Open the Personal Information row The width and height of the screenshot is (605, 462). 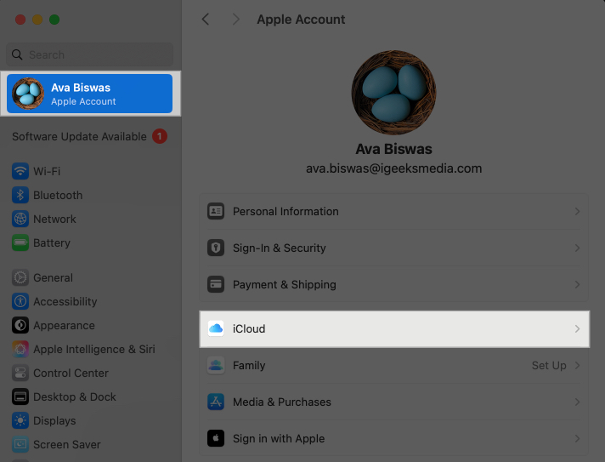pos(394,211)
